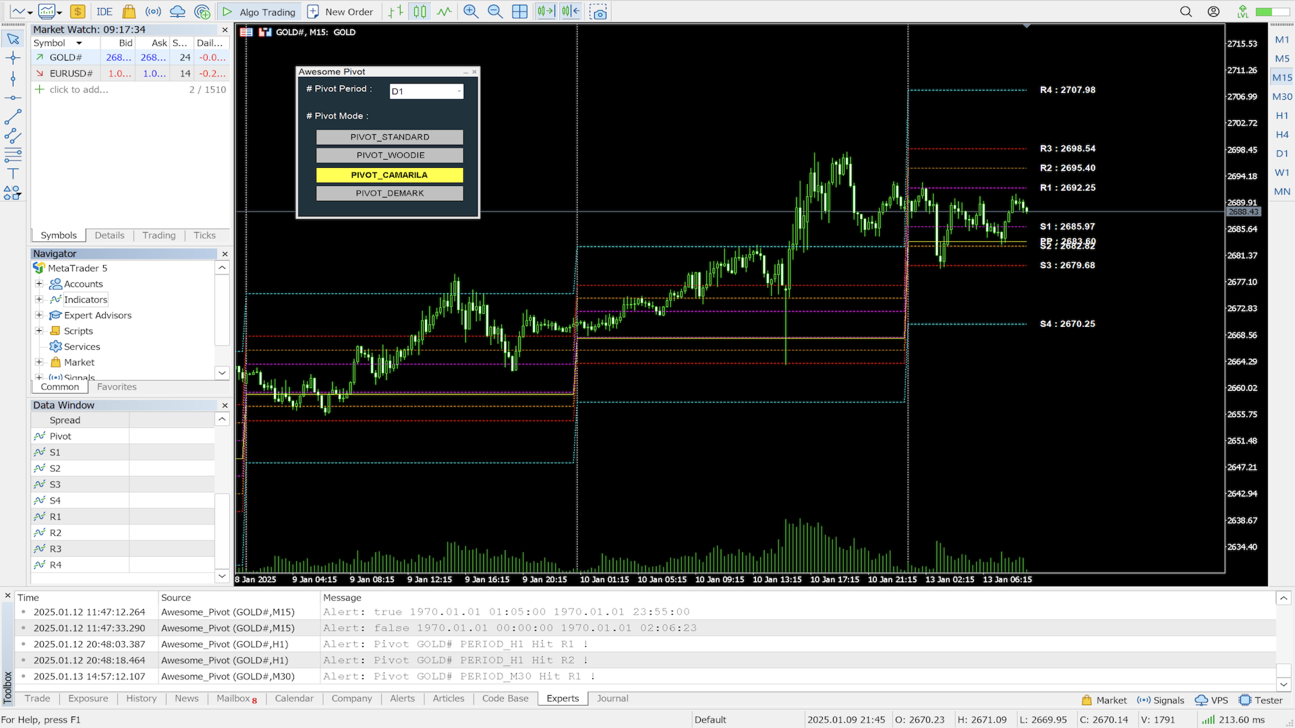Screen dimensions: 1295x728
Task: Toggle chart shift
Action: click(570, 11)
